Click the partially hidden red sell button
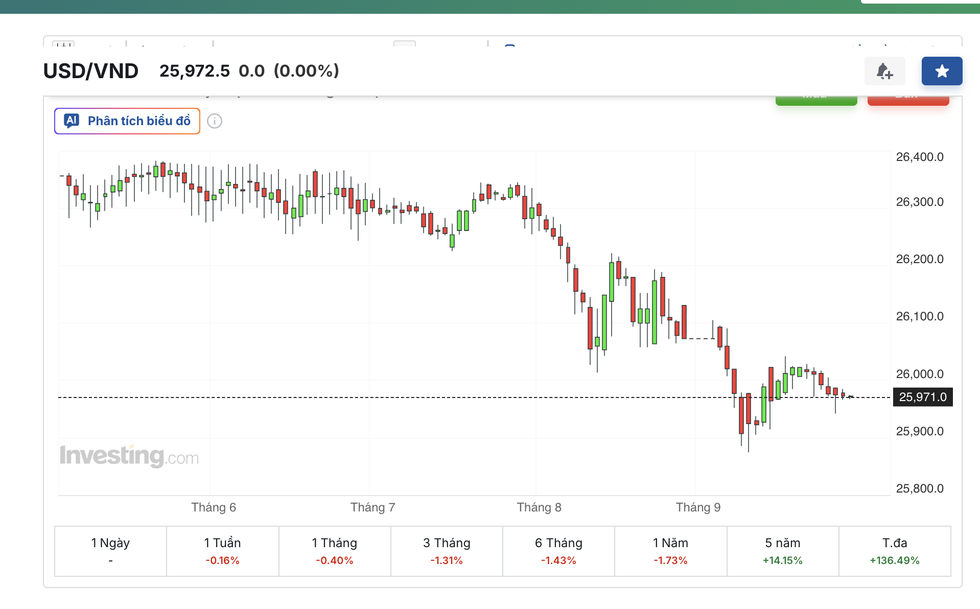980x609 pixels. 908,100
